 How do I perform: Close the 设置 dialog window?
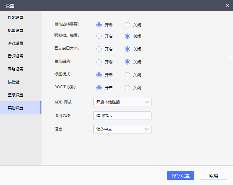(227, 5)
